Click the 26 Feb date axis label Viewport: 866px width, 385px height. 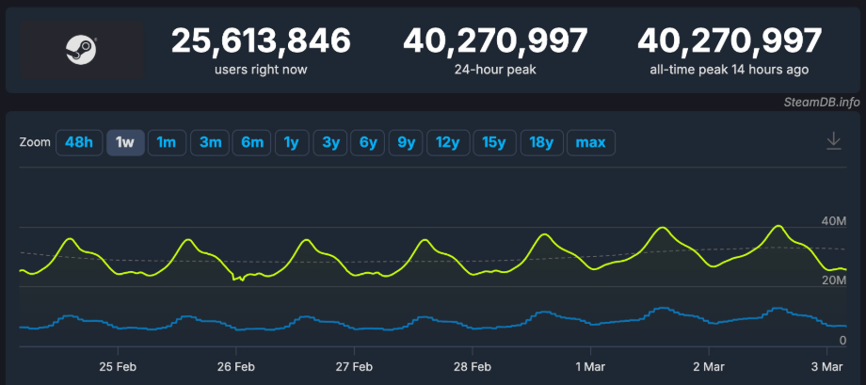[235, 364]
